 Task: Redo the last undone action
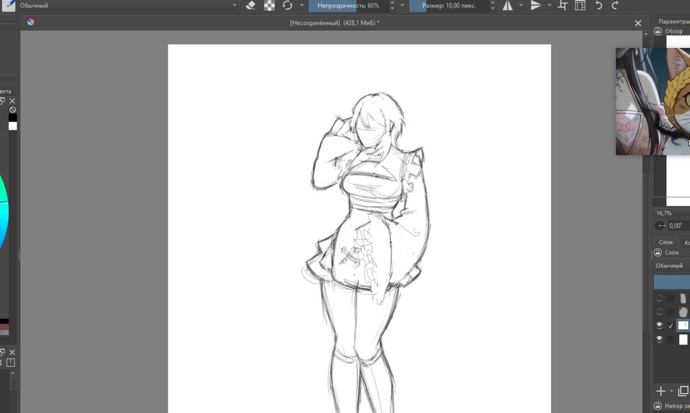click(x=615, y=5)
